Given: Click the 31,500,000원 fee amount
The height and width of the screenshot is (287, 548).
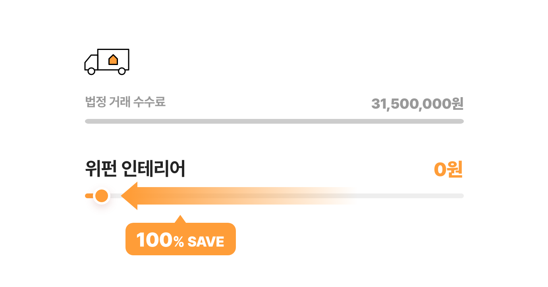Looking at the screenshot, I should click(x=417, y=104).
